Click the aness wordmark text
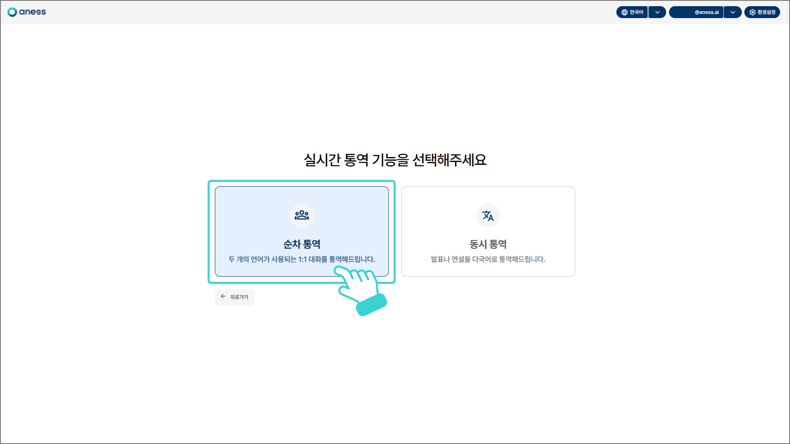 point(33,12)
